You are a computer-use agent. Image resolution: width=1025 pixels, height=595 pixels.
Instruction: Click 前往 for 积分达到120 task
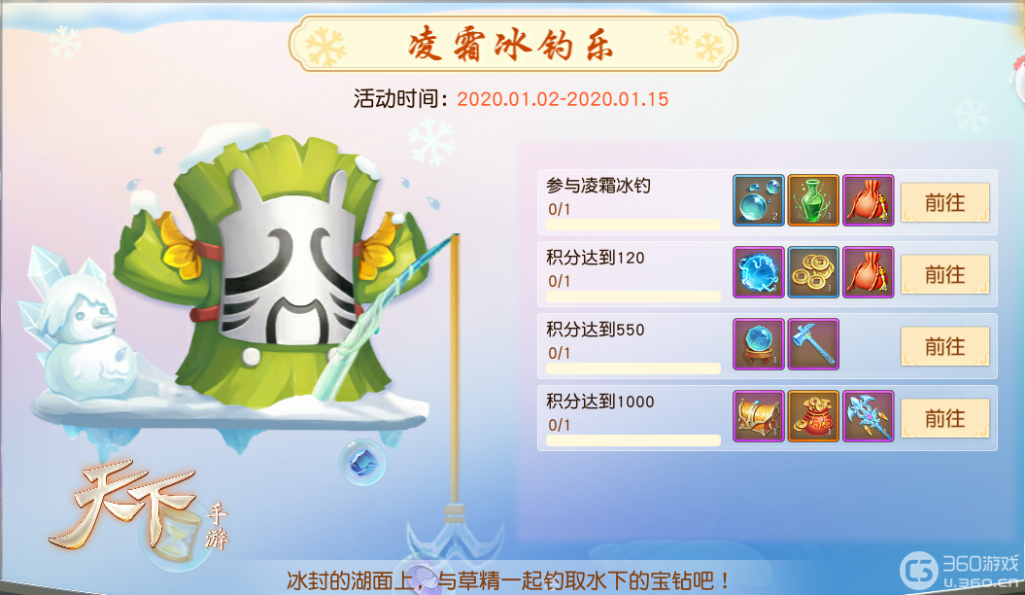click(x=944, y=274)
